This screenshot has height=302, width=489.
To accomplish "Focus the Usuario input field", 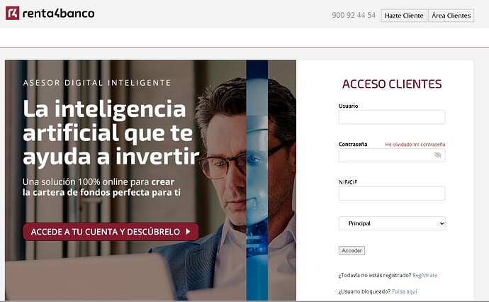I will point(392,117).
